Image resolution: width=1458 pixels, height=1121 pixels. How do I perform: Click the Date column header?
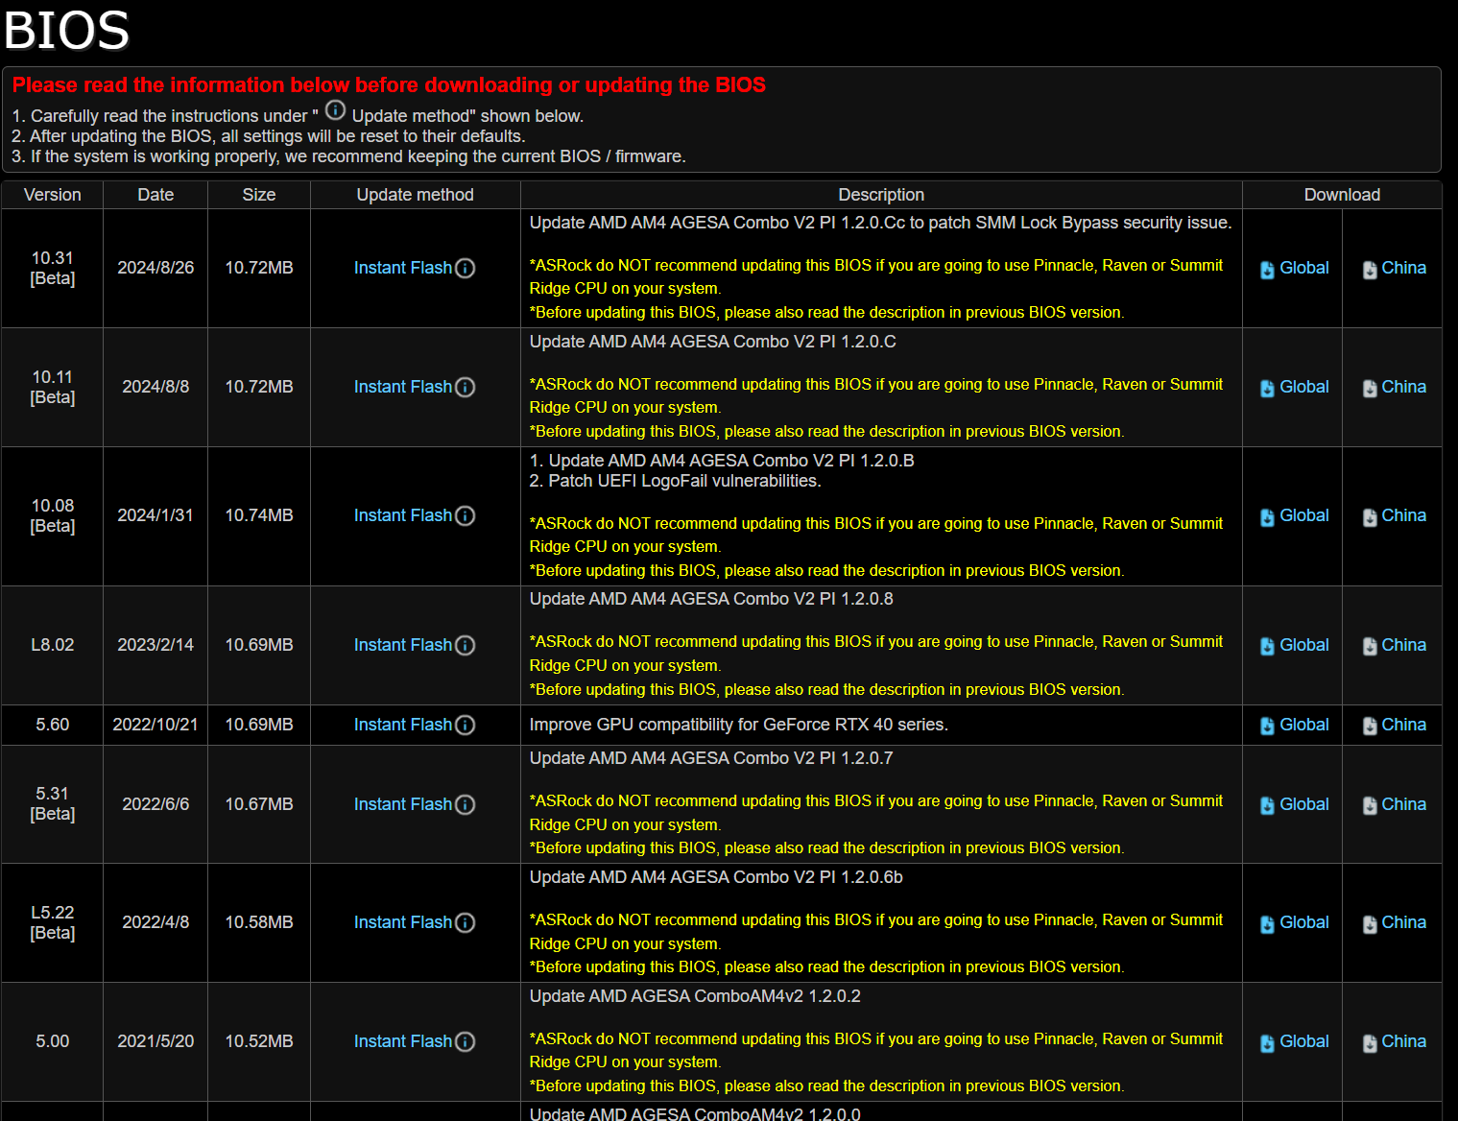pos(155,195)
